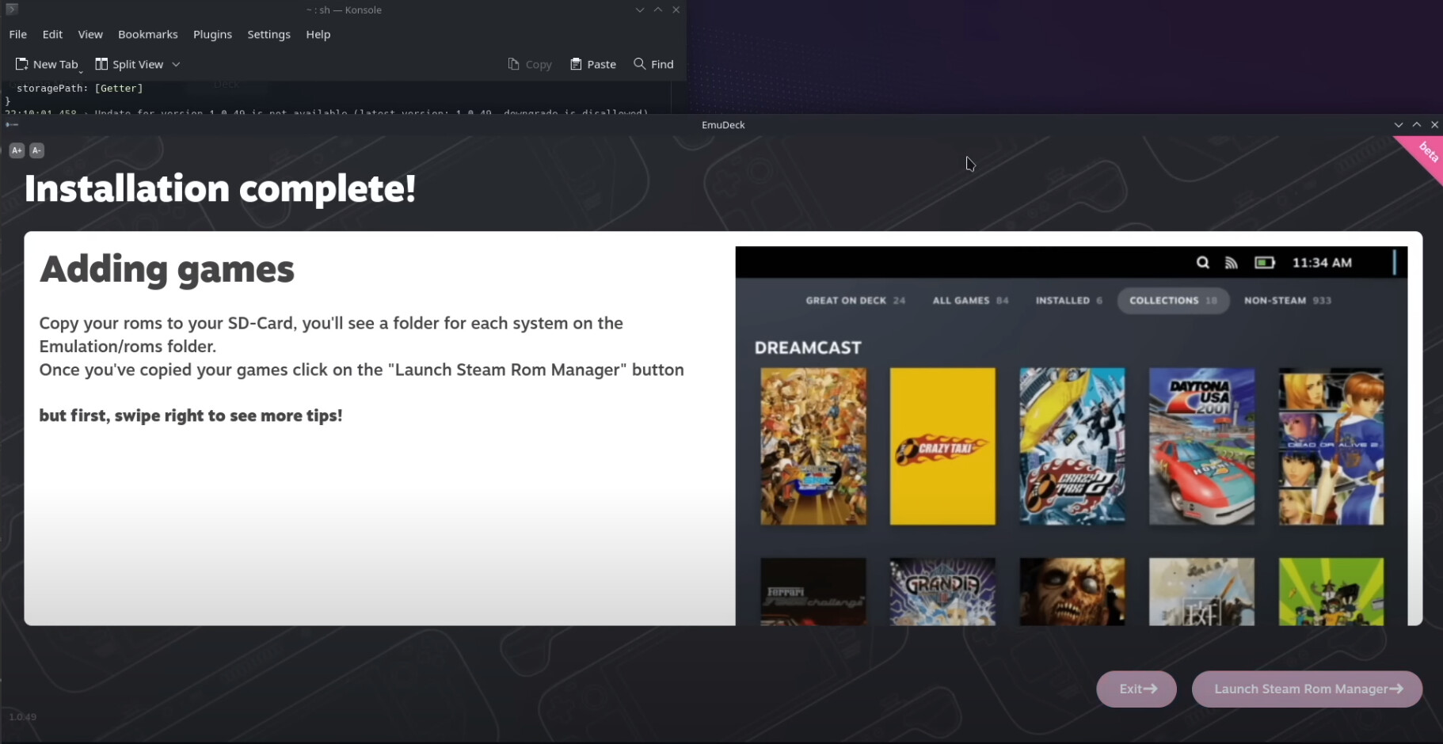Open the Konsole window icon menu

pyautogui.click(x=12, y=9)
